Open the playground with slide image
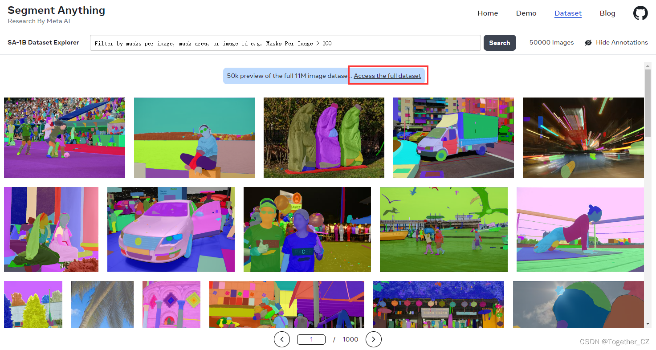Image resolution: width=656 pixels, height=350 pixels. tap(287, 304)
